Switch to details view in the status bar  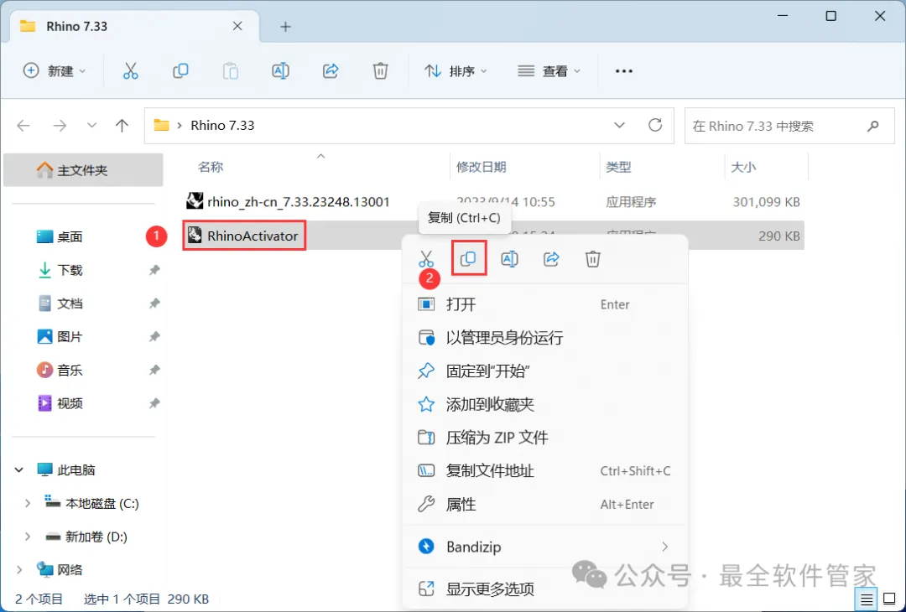click(866, 599)
